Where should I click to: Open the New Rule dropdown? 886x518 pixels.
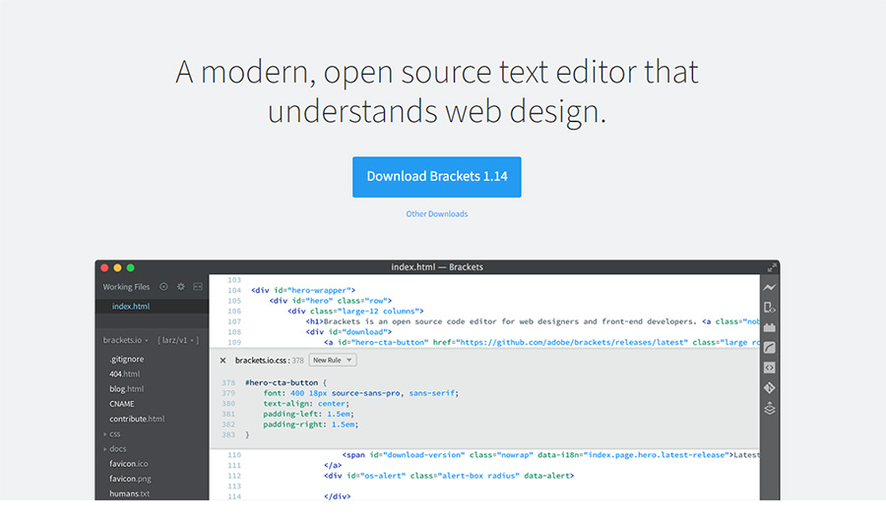click(333, 360)
